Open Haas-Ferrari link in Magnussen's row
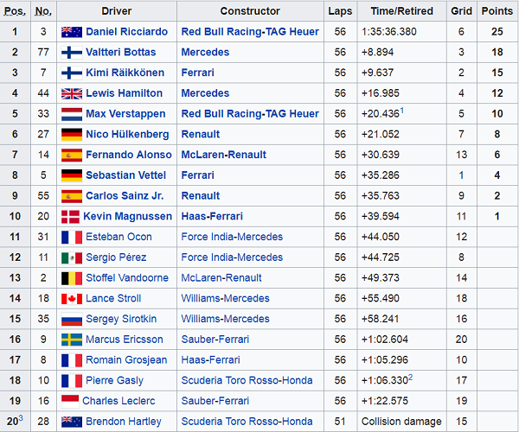The width and height of the screenshot is (519, 432). (x=212, y=216)
